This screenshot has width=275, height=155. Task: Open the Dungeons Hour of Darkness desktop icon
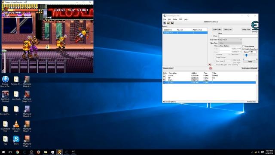[5, 81]
